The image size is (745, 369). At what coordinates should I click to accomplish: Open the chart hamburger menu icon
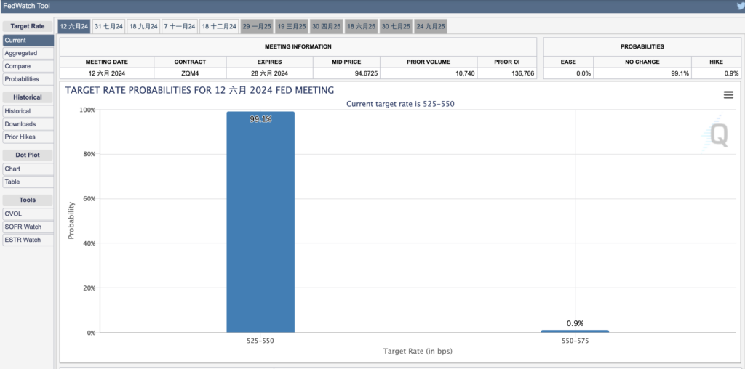728,95
